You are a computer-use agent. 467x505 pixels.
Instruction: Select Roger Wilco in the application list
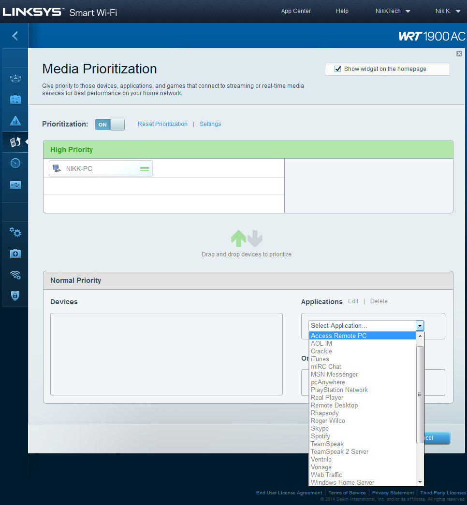[x=362, y=421]
